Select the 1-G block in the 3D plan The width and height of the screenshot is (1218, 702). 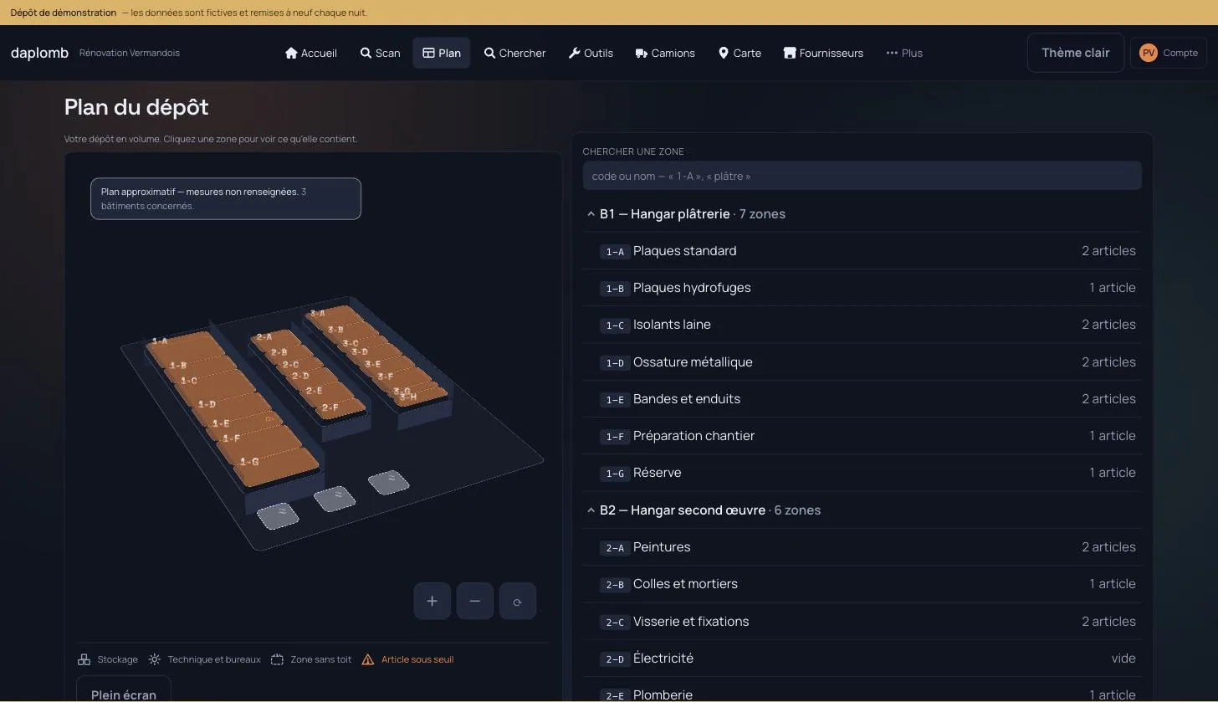point(276,464)
